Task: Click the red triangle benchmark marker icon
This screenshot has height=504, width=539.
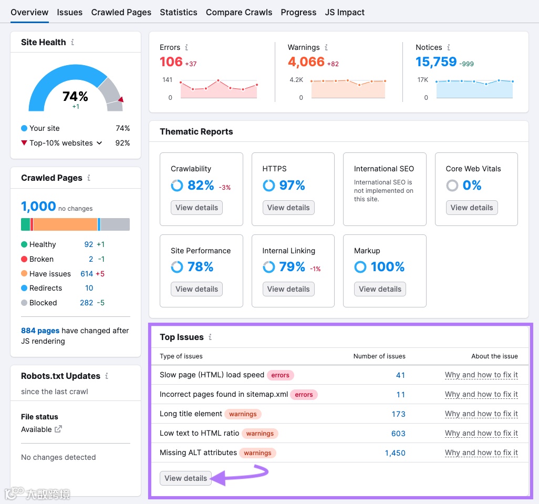Action: tap(121, 99)
